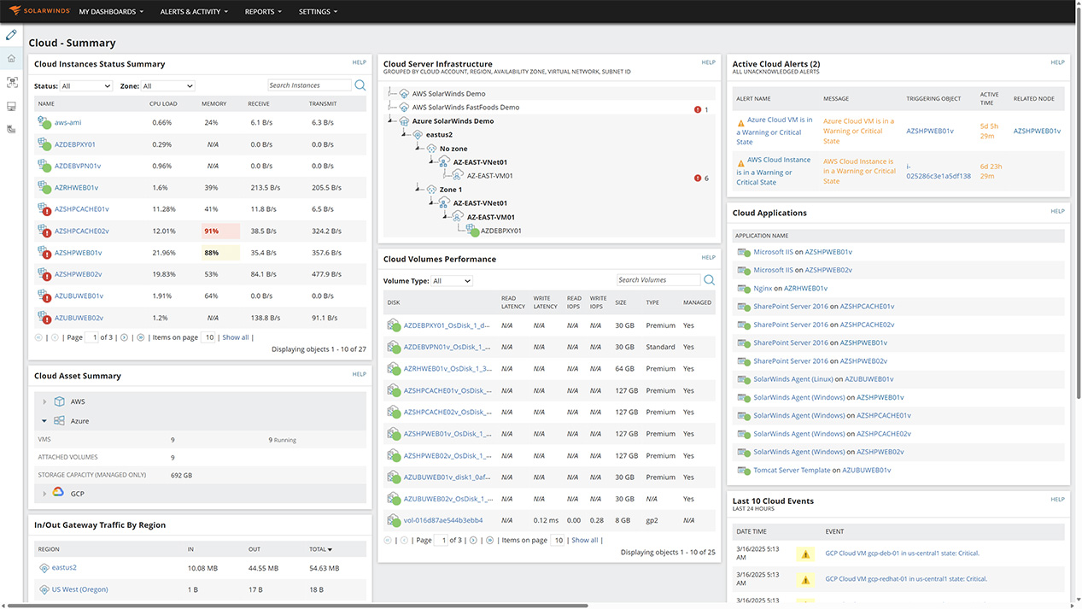Screen dimensions: 1082x609
Task: Select the pencil Customize Page icon
Action: coord(11,35)
